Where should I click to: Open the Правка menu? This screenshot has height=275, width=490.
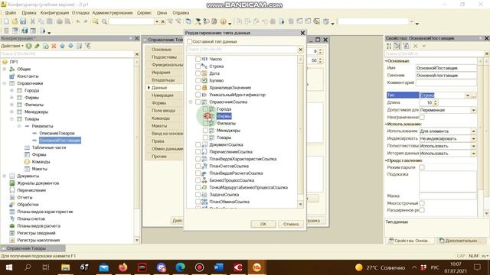click(29, 13)
